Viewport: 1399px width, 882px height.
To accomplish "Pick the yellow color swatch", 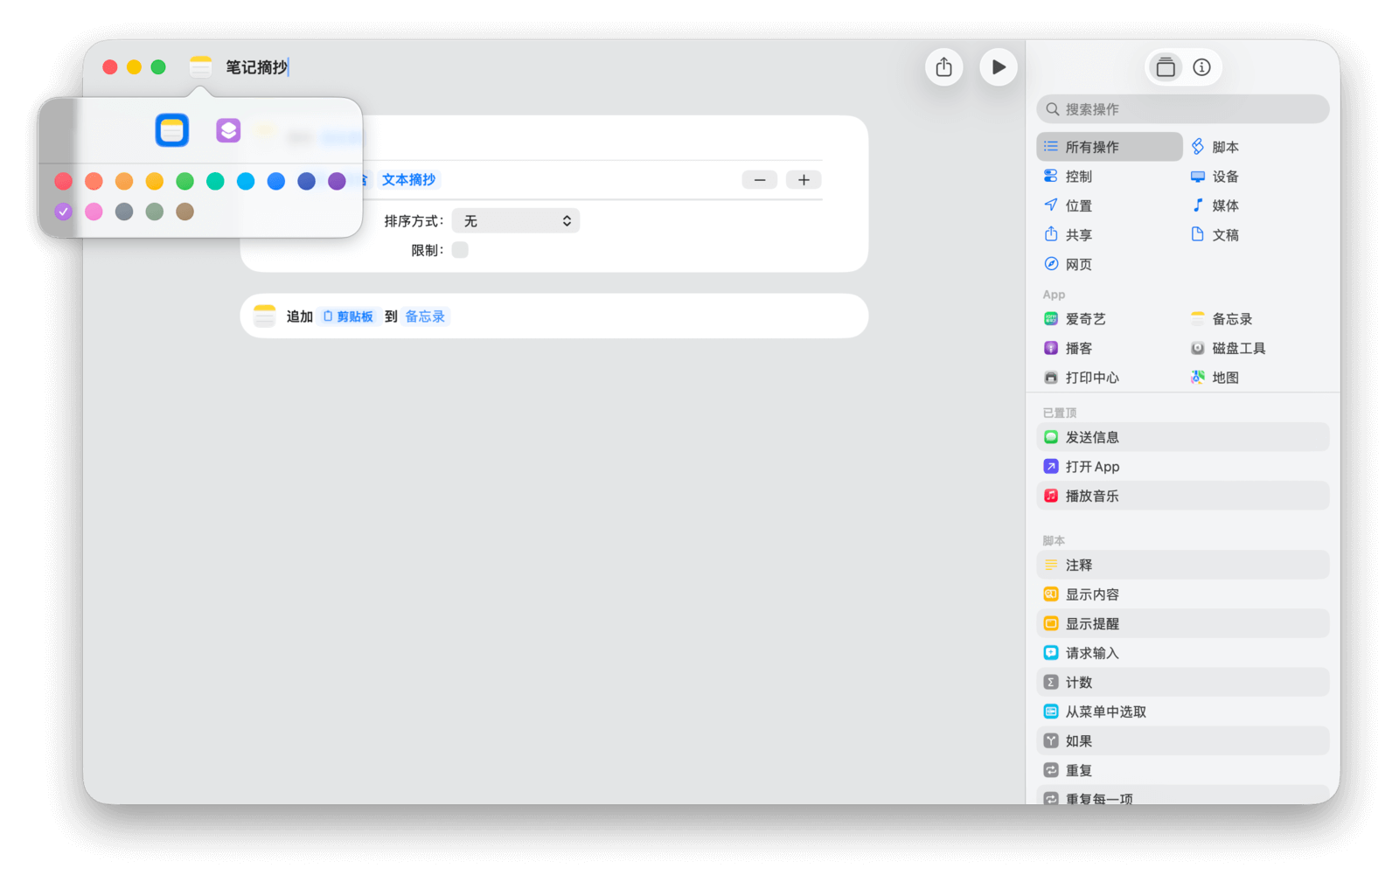I will click(x=155, y=181).
